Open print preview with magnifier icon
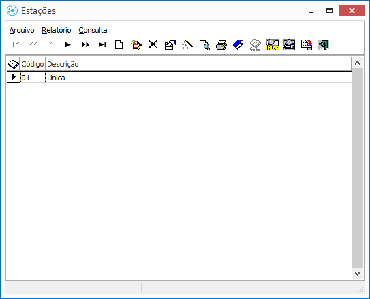The image size is (370, 299). tap(204, 45)
